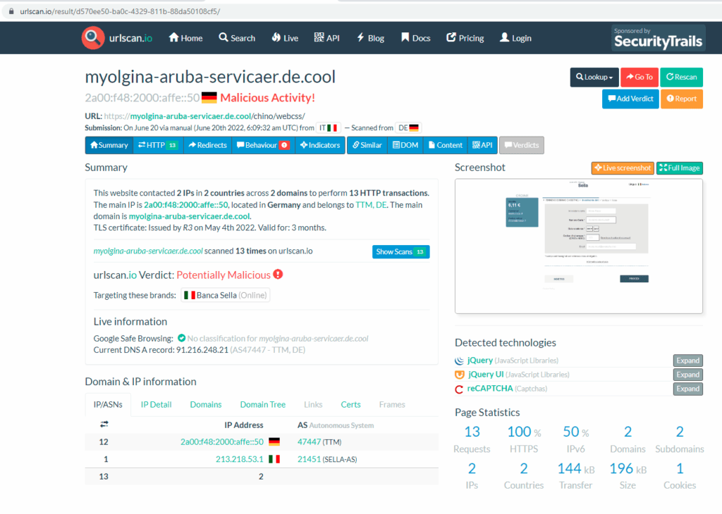Click the urlscan.io magnifier logo icon
This screenshot has height=514, width=722.
click(x=92, y=38)
